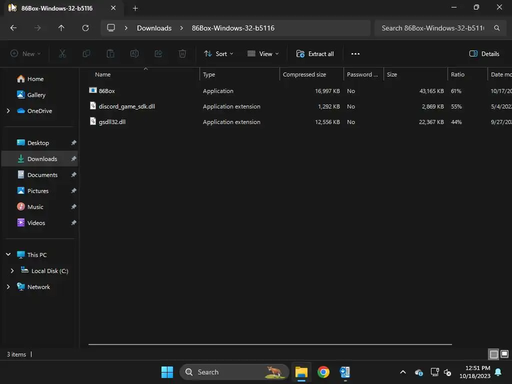
Task: Open the See more ellipsis menu
Action: coord(355,54)
